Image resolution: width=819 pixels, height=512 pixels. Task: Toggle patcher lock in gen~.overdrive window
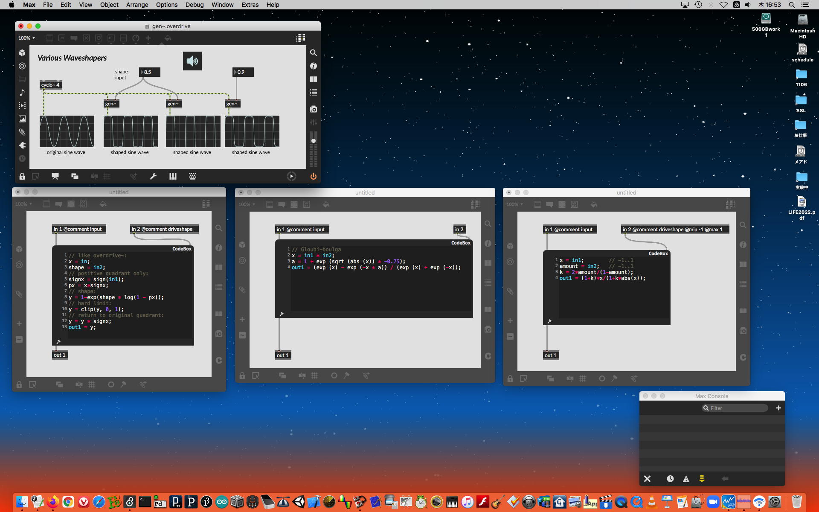coord(22,176)
